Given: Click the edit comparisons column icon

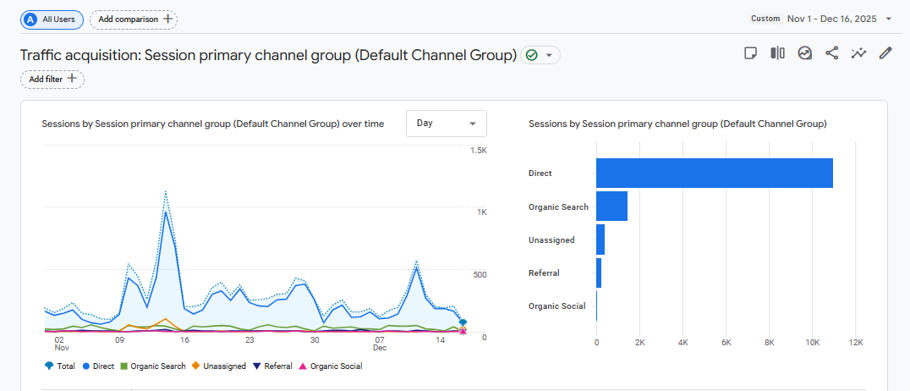Looking at the screenshot, I should 777,53.
